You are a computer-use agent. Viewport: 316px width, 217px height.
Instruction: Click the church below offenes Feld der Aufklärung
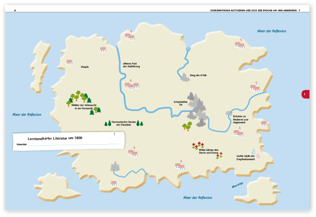(x=132, y=84)
